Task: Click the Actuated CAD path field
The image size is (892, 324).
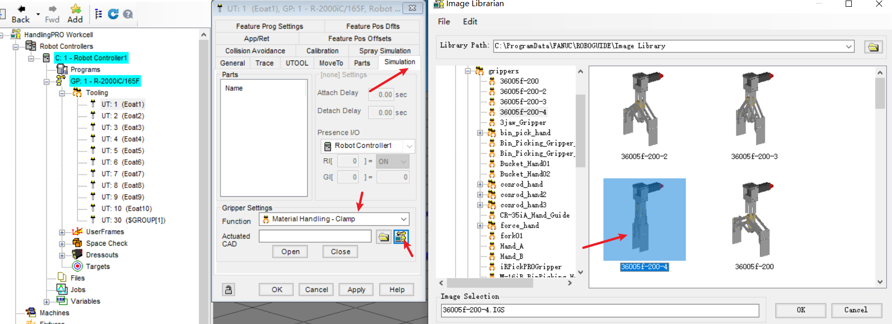Action: click(x=315, y=236)
